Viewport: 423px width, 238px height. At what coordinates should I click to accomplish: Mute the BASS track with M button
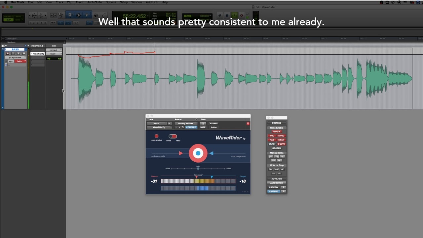tap(24, 53)
